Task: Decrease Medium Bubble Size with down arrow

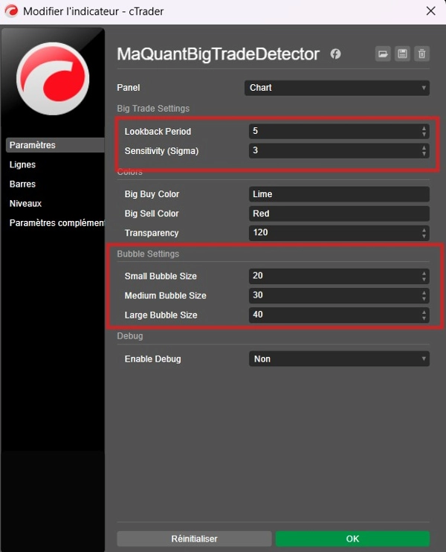Action: pos(424,299)
